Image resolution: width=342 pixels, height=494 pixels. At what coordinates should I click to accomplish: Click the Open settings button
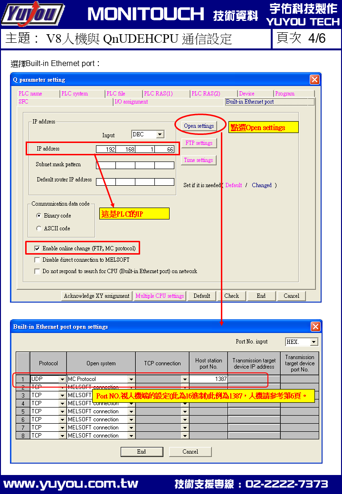(x=199, y=126)
